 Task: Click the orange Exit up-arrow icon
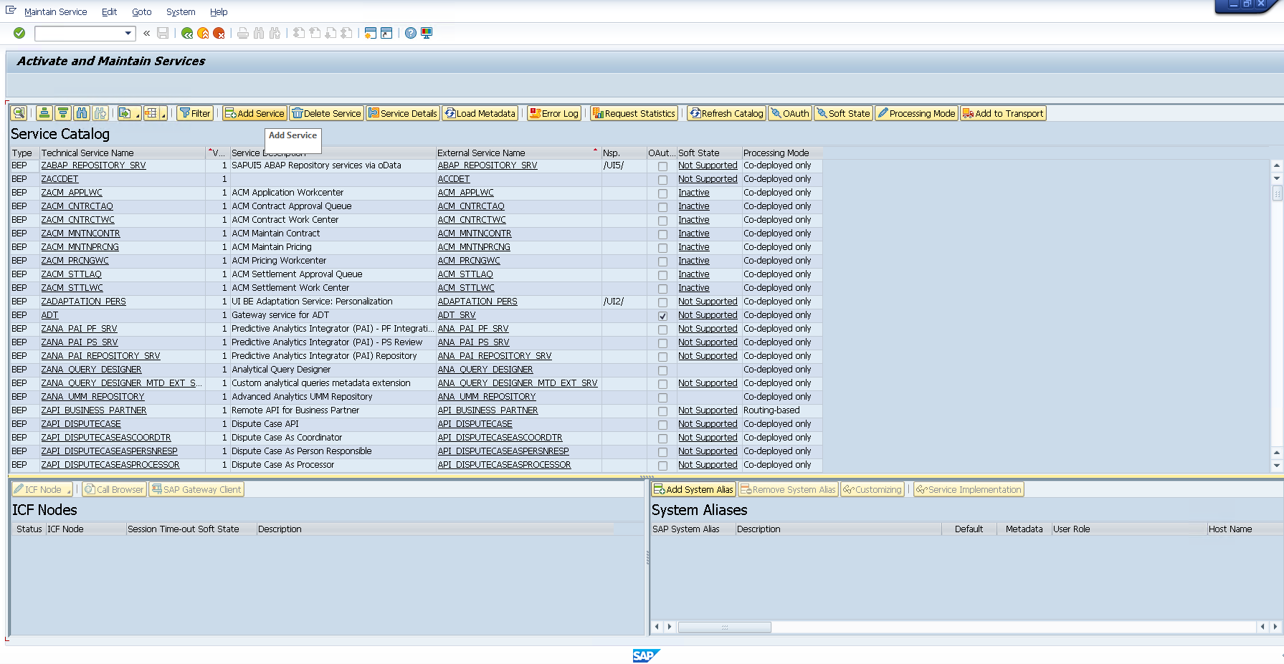coord(203,33)
